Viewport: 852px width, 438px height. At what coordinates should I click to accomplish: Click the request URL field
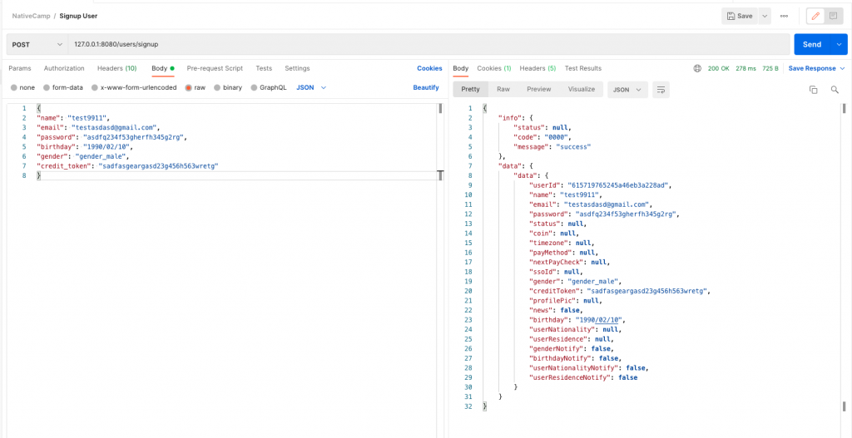coord(428,45)
